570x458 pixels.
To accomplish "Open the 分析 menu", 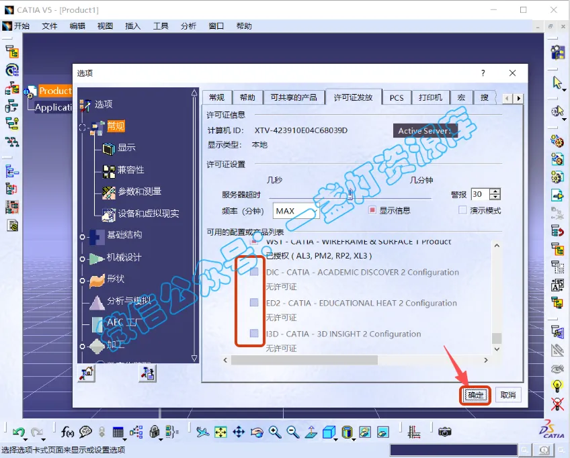I will tap(188, 26).
